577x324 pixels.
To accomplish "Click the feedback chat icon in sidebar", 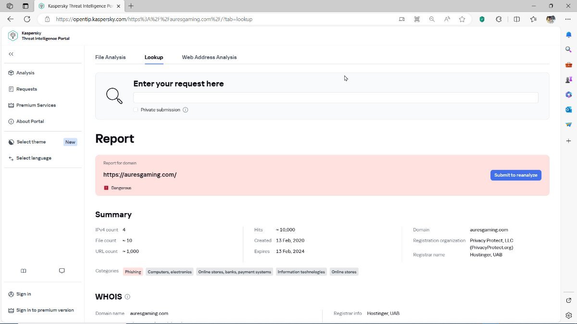I will coord(62,271).
